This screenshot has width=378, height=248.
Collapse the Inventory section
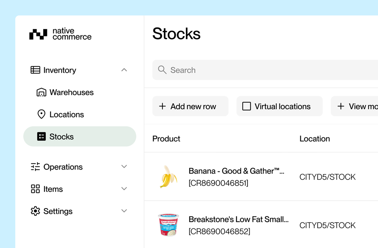(124, 70)
